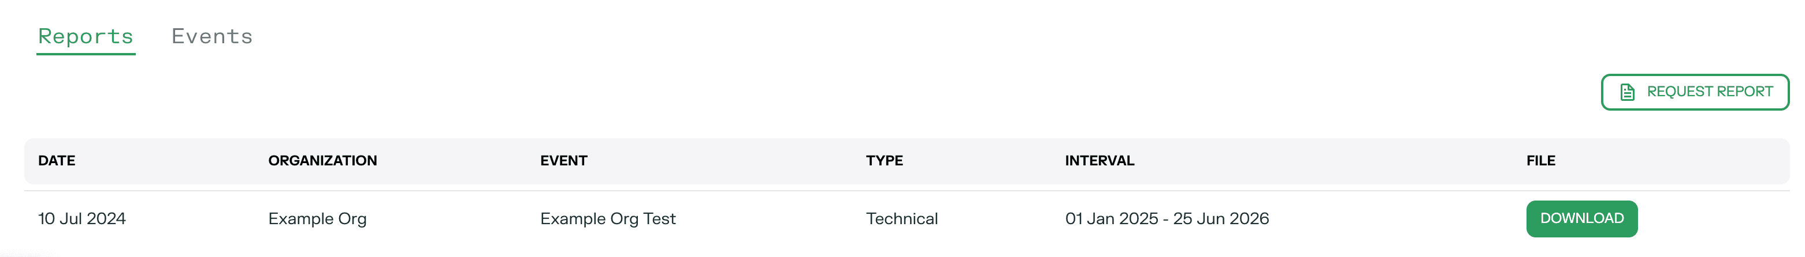
Task: Click the document icon in Request Report
Action: (1627, 92)
